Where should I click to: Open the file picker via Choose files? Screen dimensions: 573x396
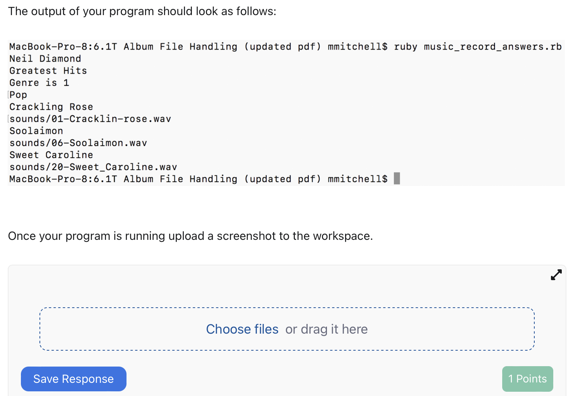[242, 329]
